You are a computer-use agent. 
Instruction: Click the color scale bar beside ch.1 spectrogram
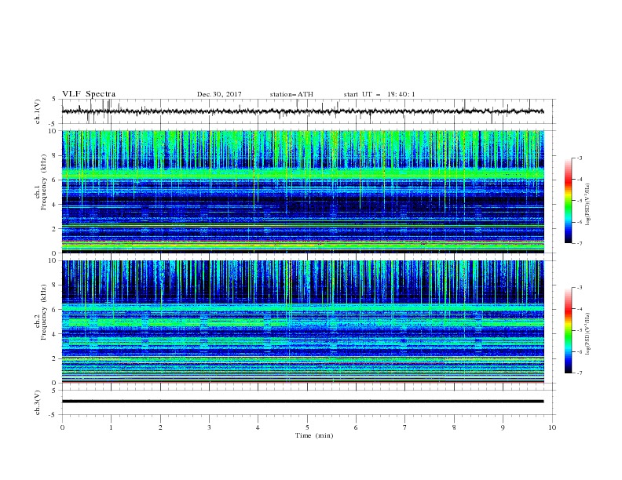(x=569, y=201)
